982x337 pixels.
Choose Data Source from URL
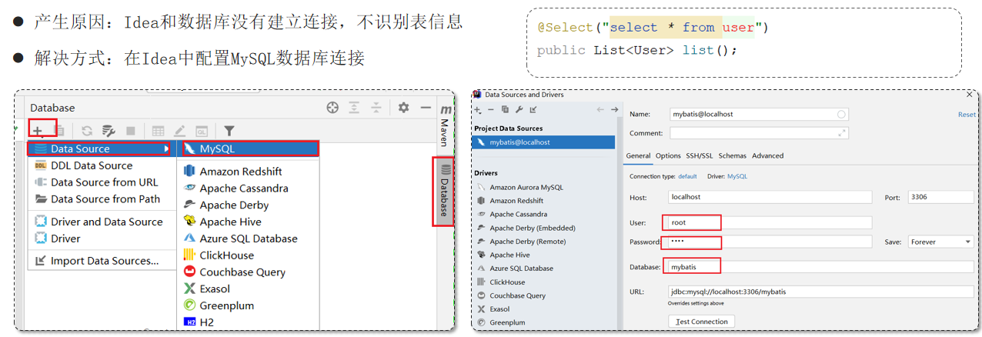[102, 182]
